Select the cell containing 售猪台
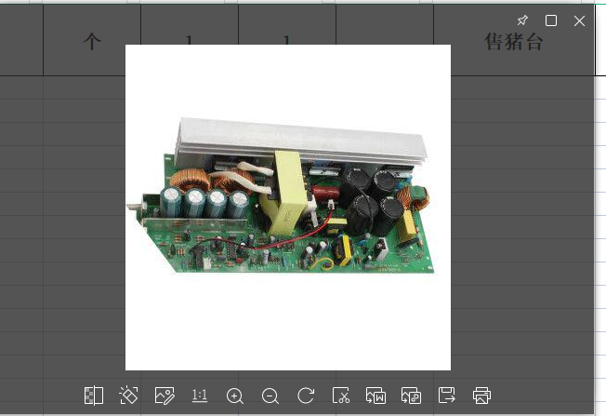This screenshot has width=606, height=416. coord(513,42)
